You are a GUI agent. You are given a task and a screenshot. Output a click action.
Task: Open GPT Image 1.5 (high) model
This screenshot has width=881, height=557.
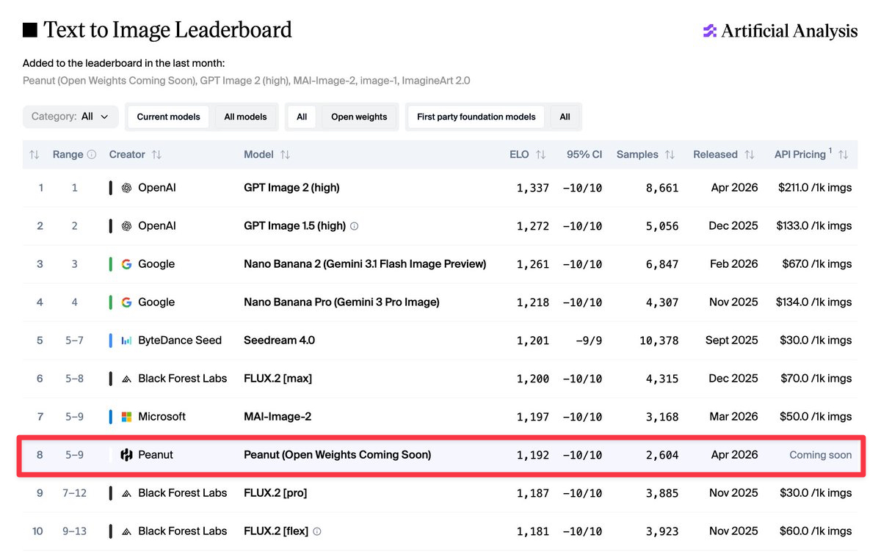(294, 226)
